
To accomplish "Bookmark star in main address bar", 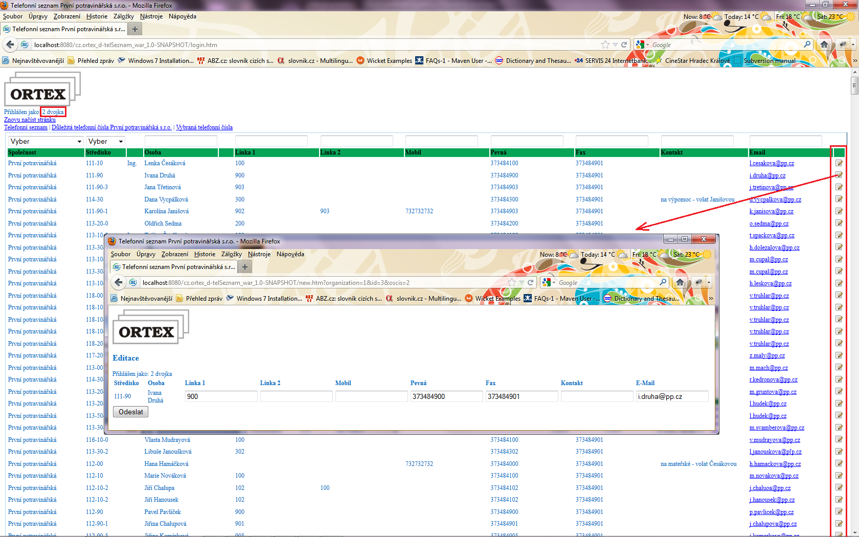I will [605, 45].
